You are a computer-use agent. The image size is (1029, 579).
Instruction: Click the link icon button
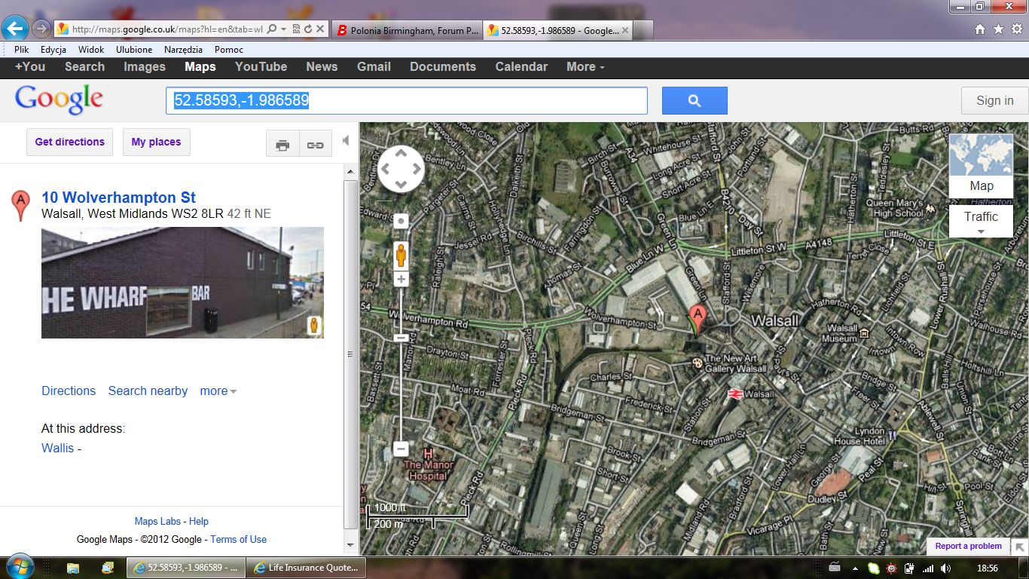click(315, 145)
